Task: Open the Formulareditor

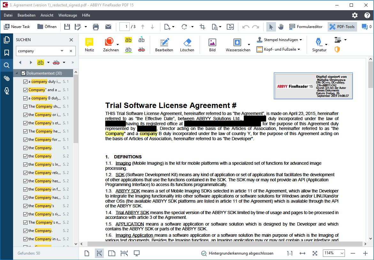Action: point(306,27)
